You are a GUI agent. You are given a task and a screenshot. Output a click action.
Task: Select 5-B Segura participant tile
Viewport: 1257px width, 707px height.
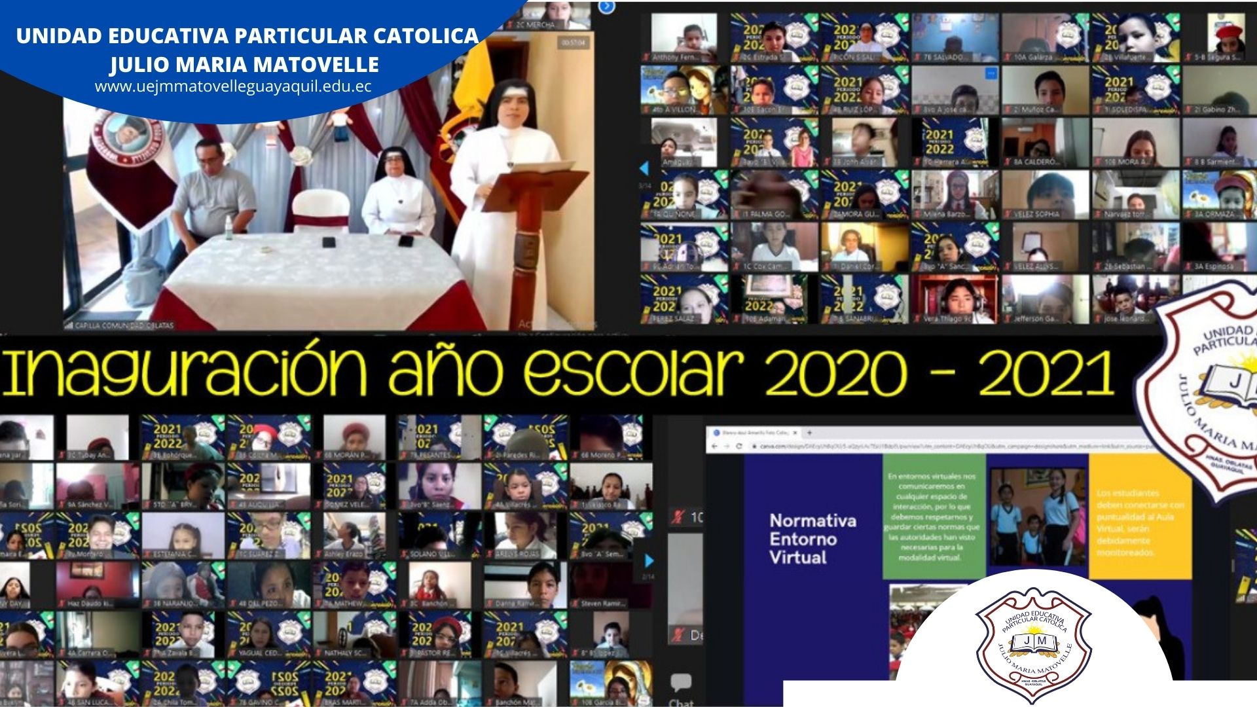pyautogui.click(x=1218, y=37)
